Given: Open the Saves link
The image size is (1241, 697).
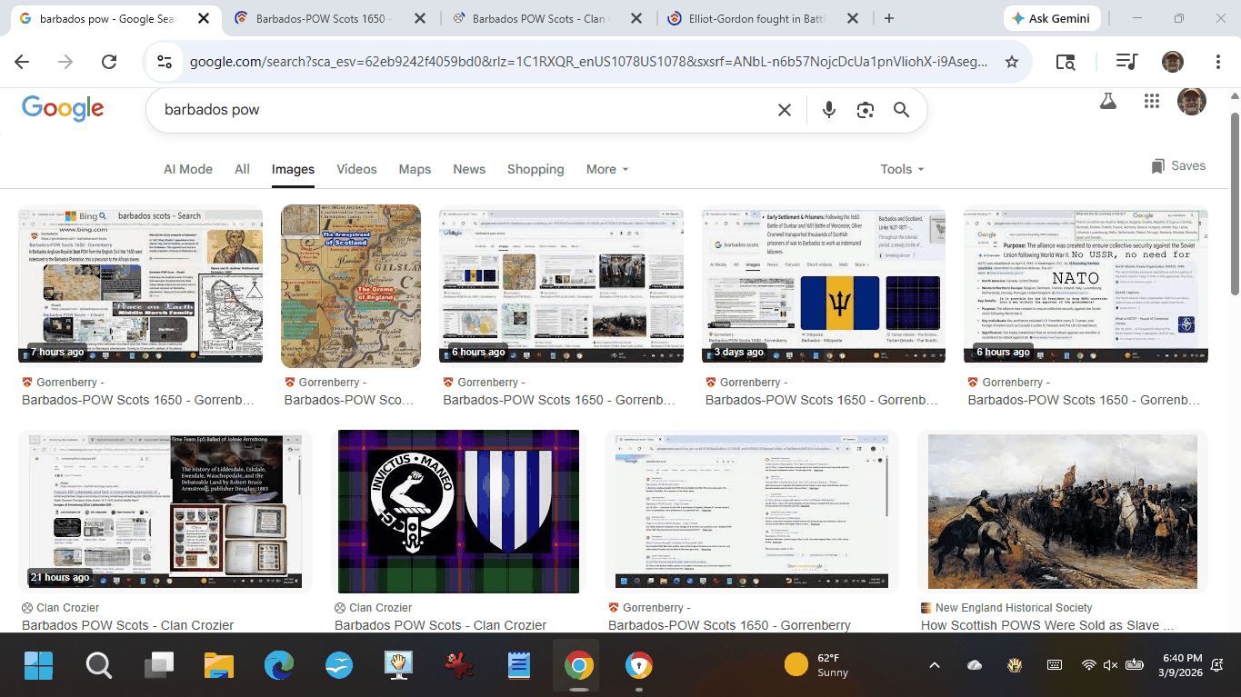Looking at the screenshot, I should click(x=1178, y=166).
